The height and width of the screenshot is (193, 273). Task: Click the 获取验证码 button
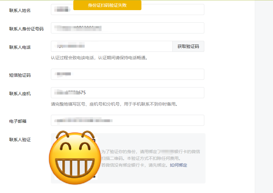(188, 46)
